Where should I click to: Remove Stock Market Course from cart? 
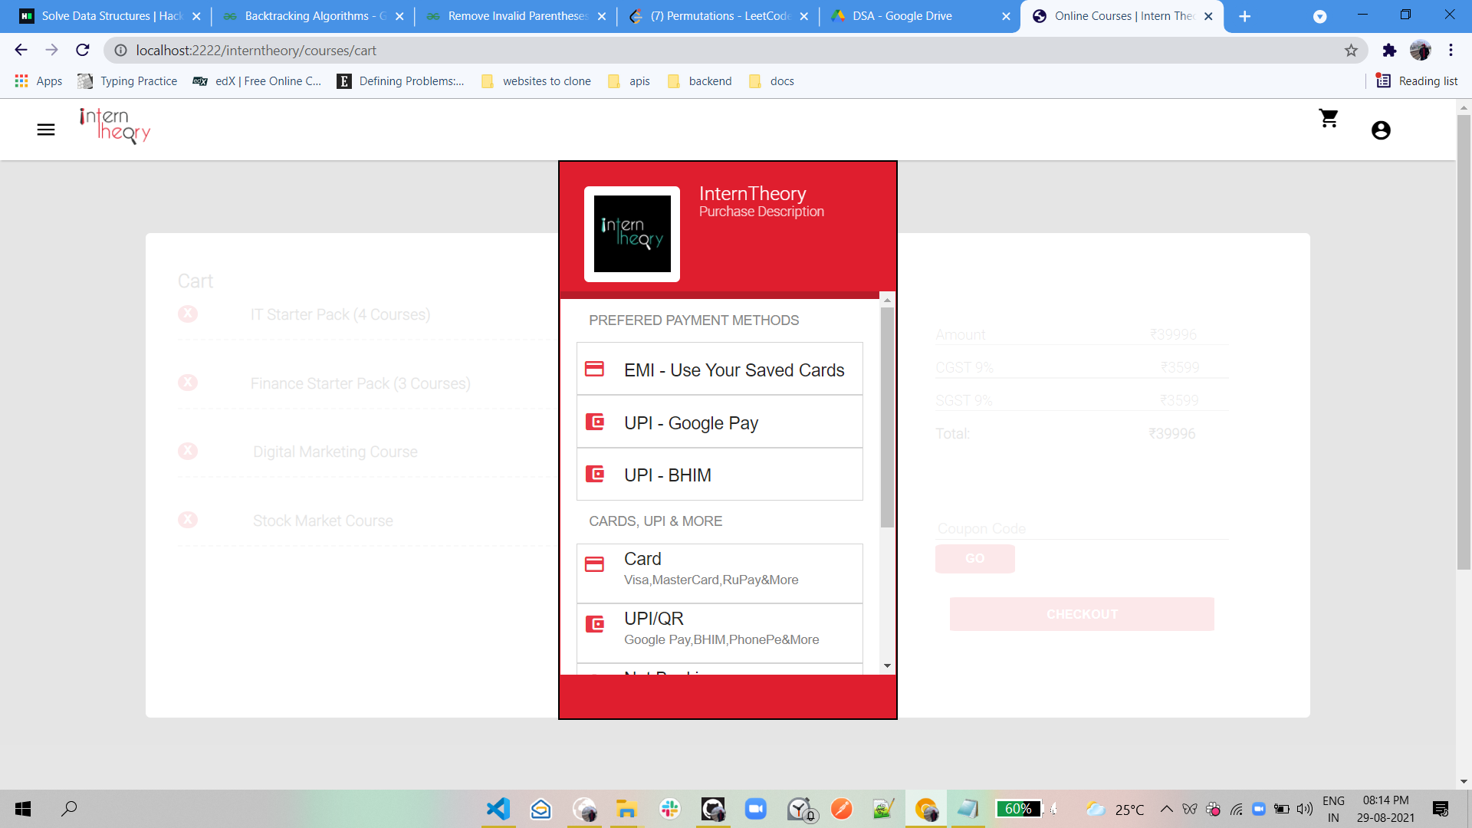click(x=188, y=521)
